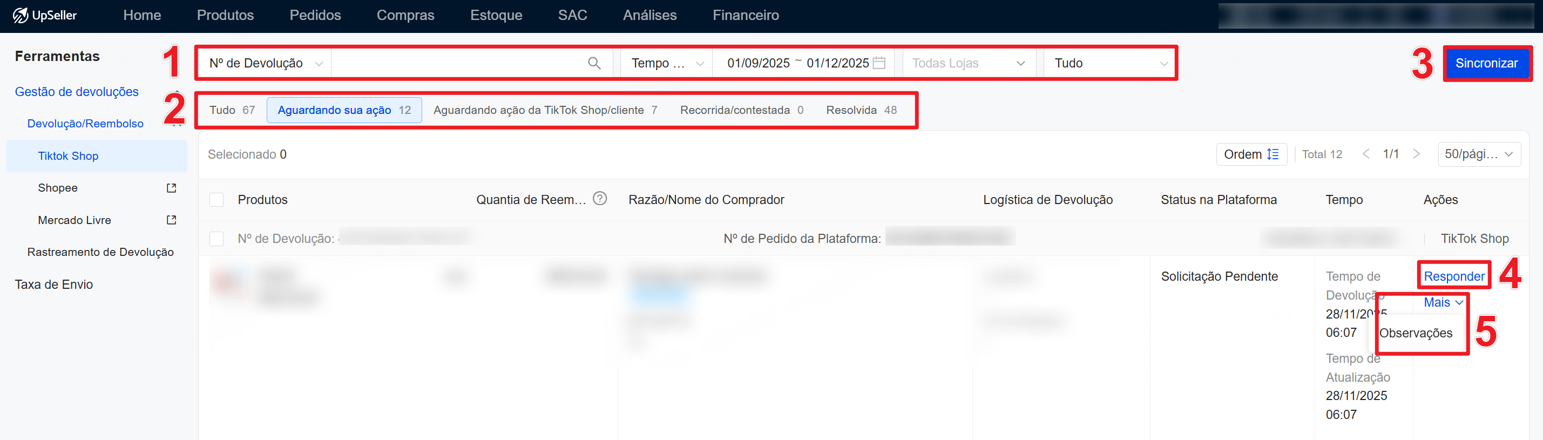Screen dimensions: 1543x440
Task: Open the date range calendar icon
Action: (879, 63)
